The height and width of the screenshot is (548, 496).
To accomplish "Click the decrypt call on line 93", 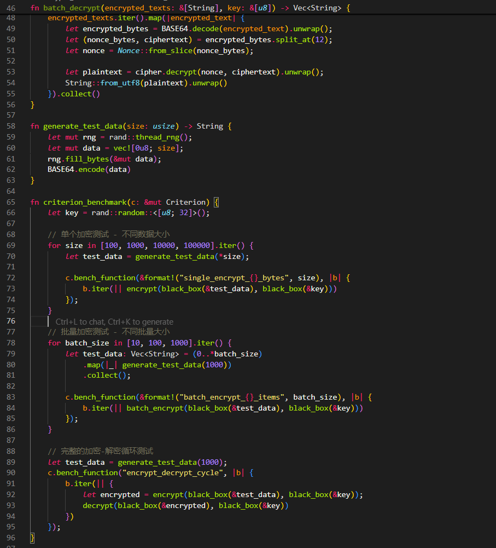I will (x=98, y=505).
